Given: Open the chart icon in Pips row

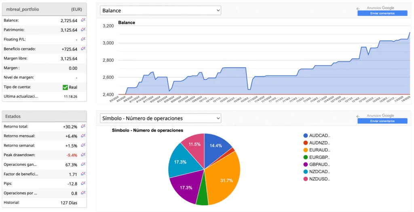Looking at the screenshot, I should [83, 183].
